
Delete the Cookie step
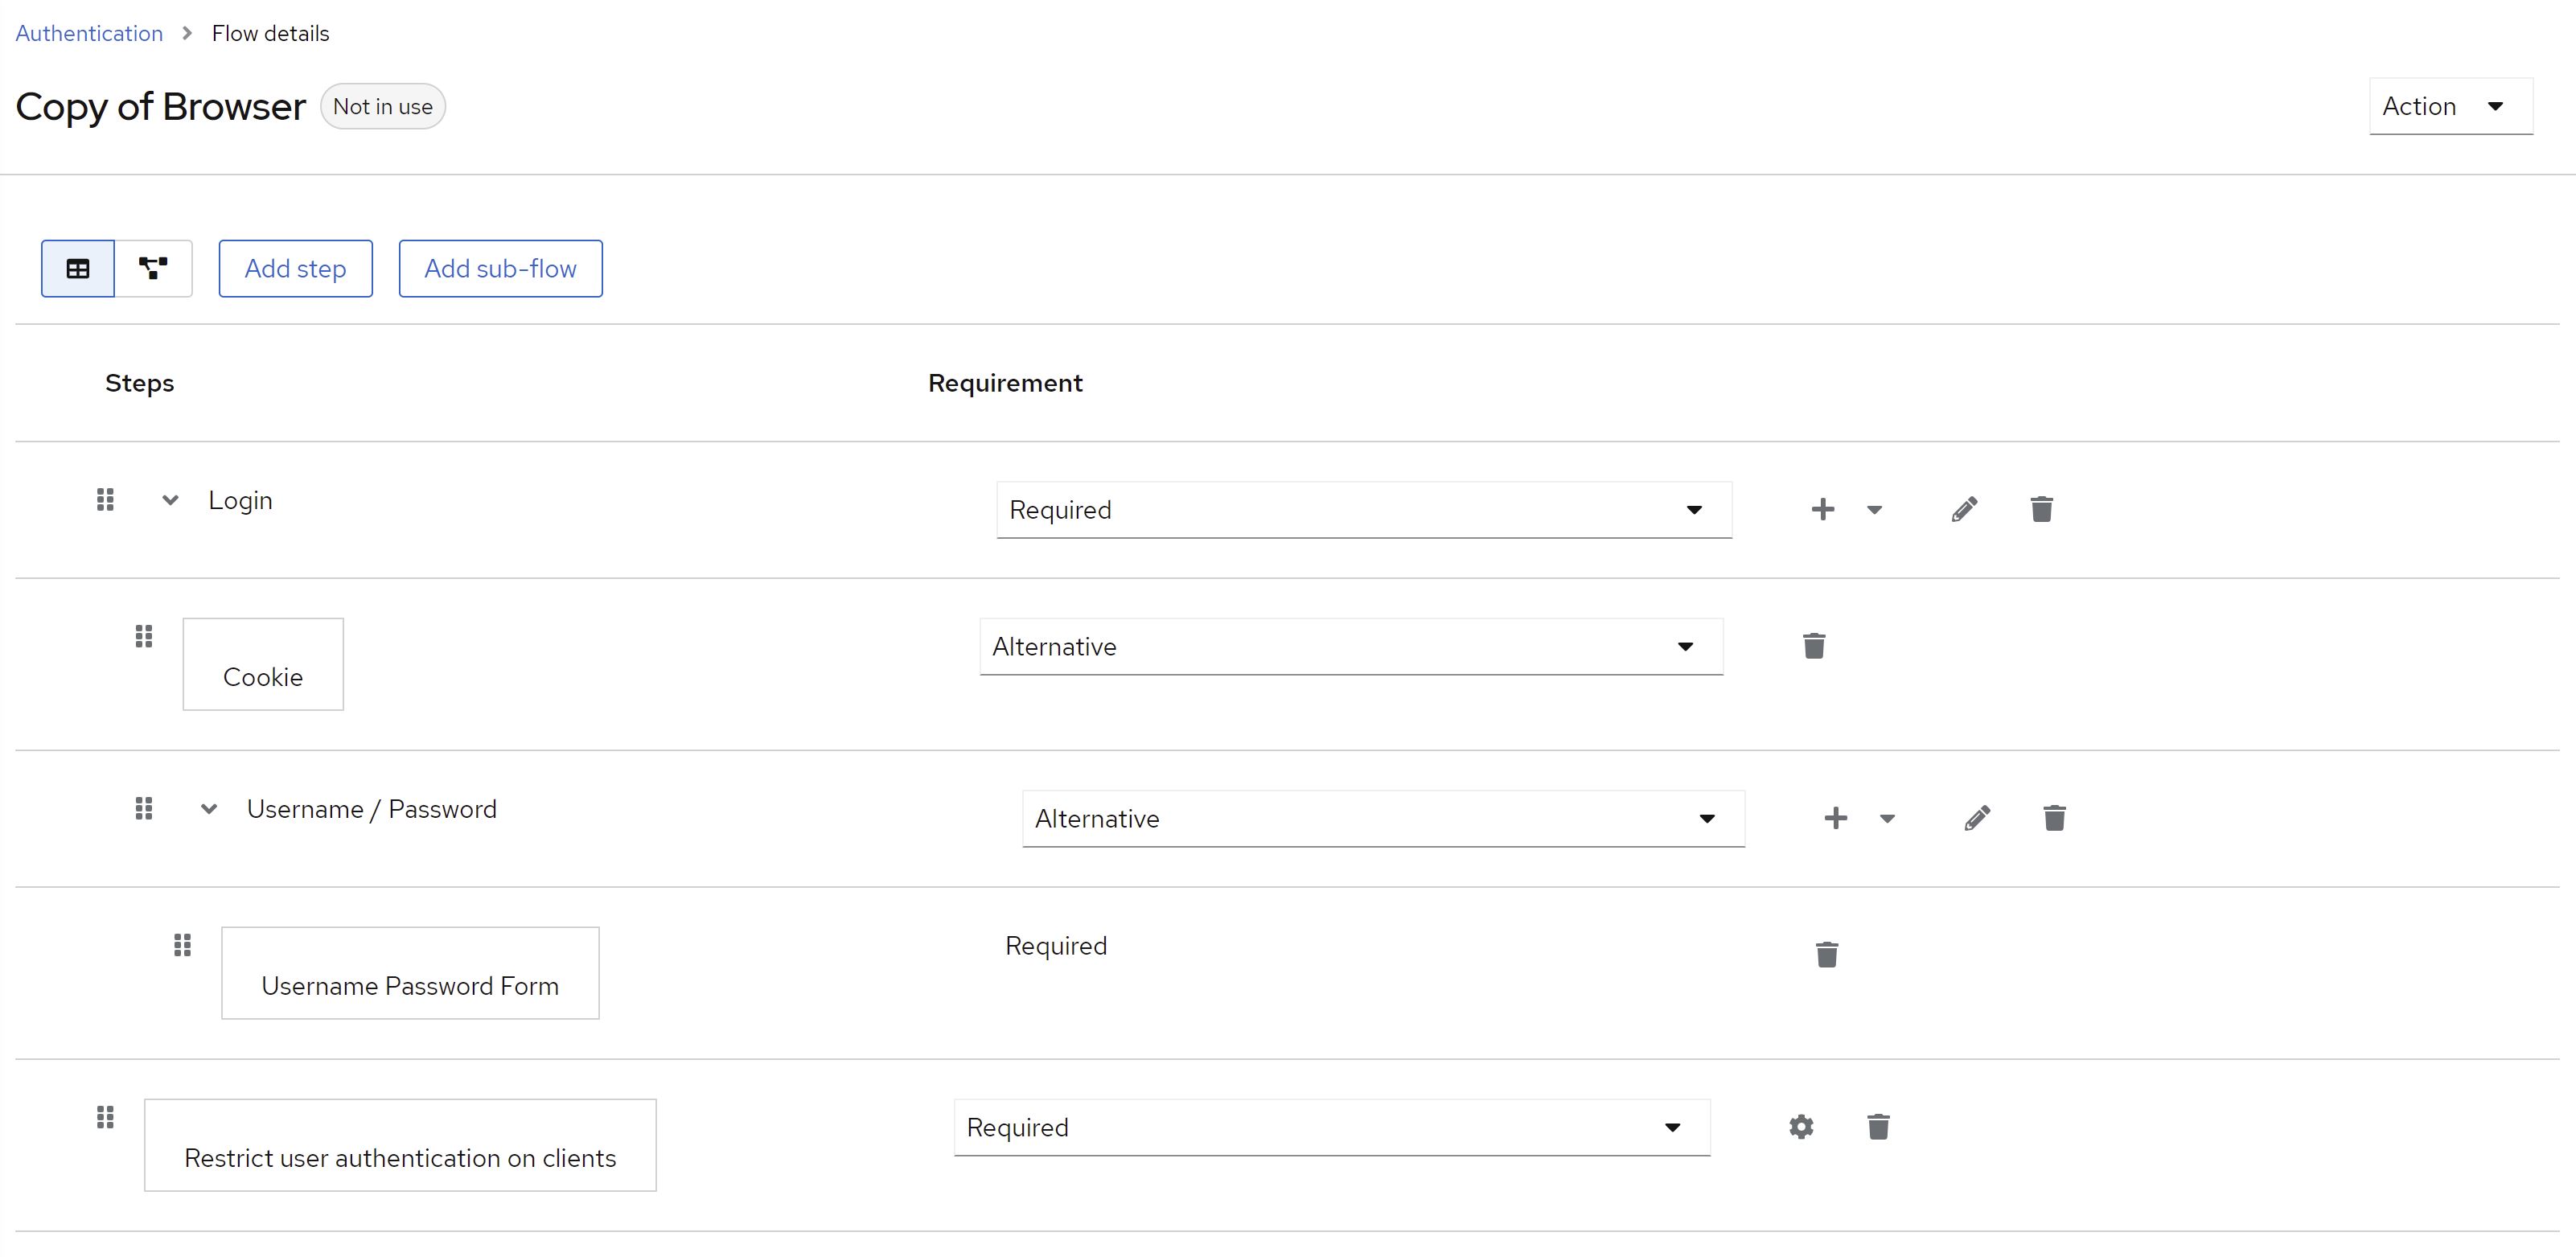tap(1814, 646)
